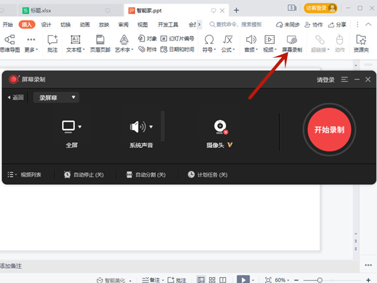Click 请登录 in the recorder window
377x283 pixels.
tap(325, 80)
